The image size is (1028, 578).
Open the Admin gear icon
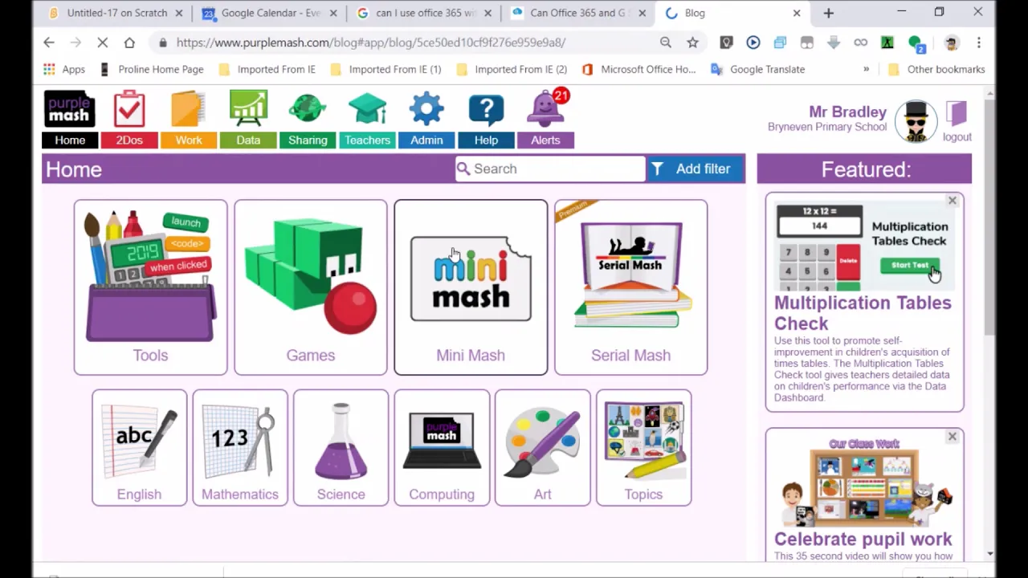[x=426, y=108]
